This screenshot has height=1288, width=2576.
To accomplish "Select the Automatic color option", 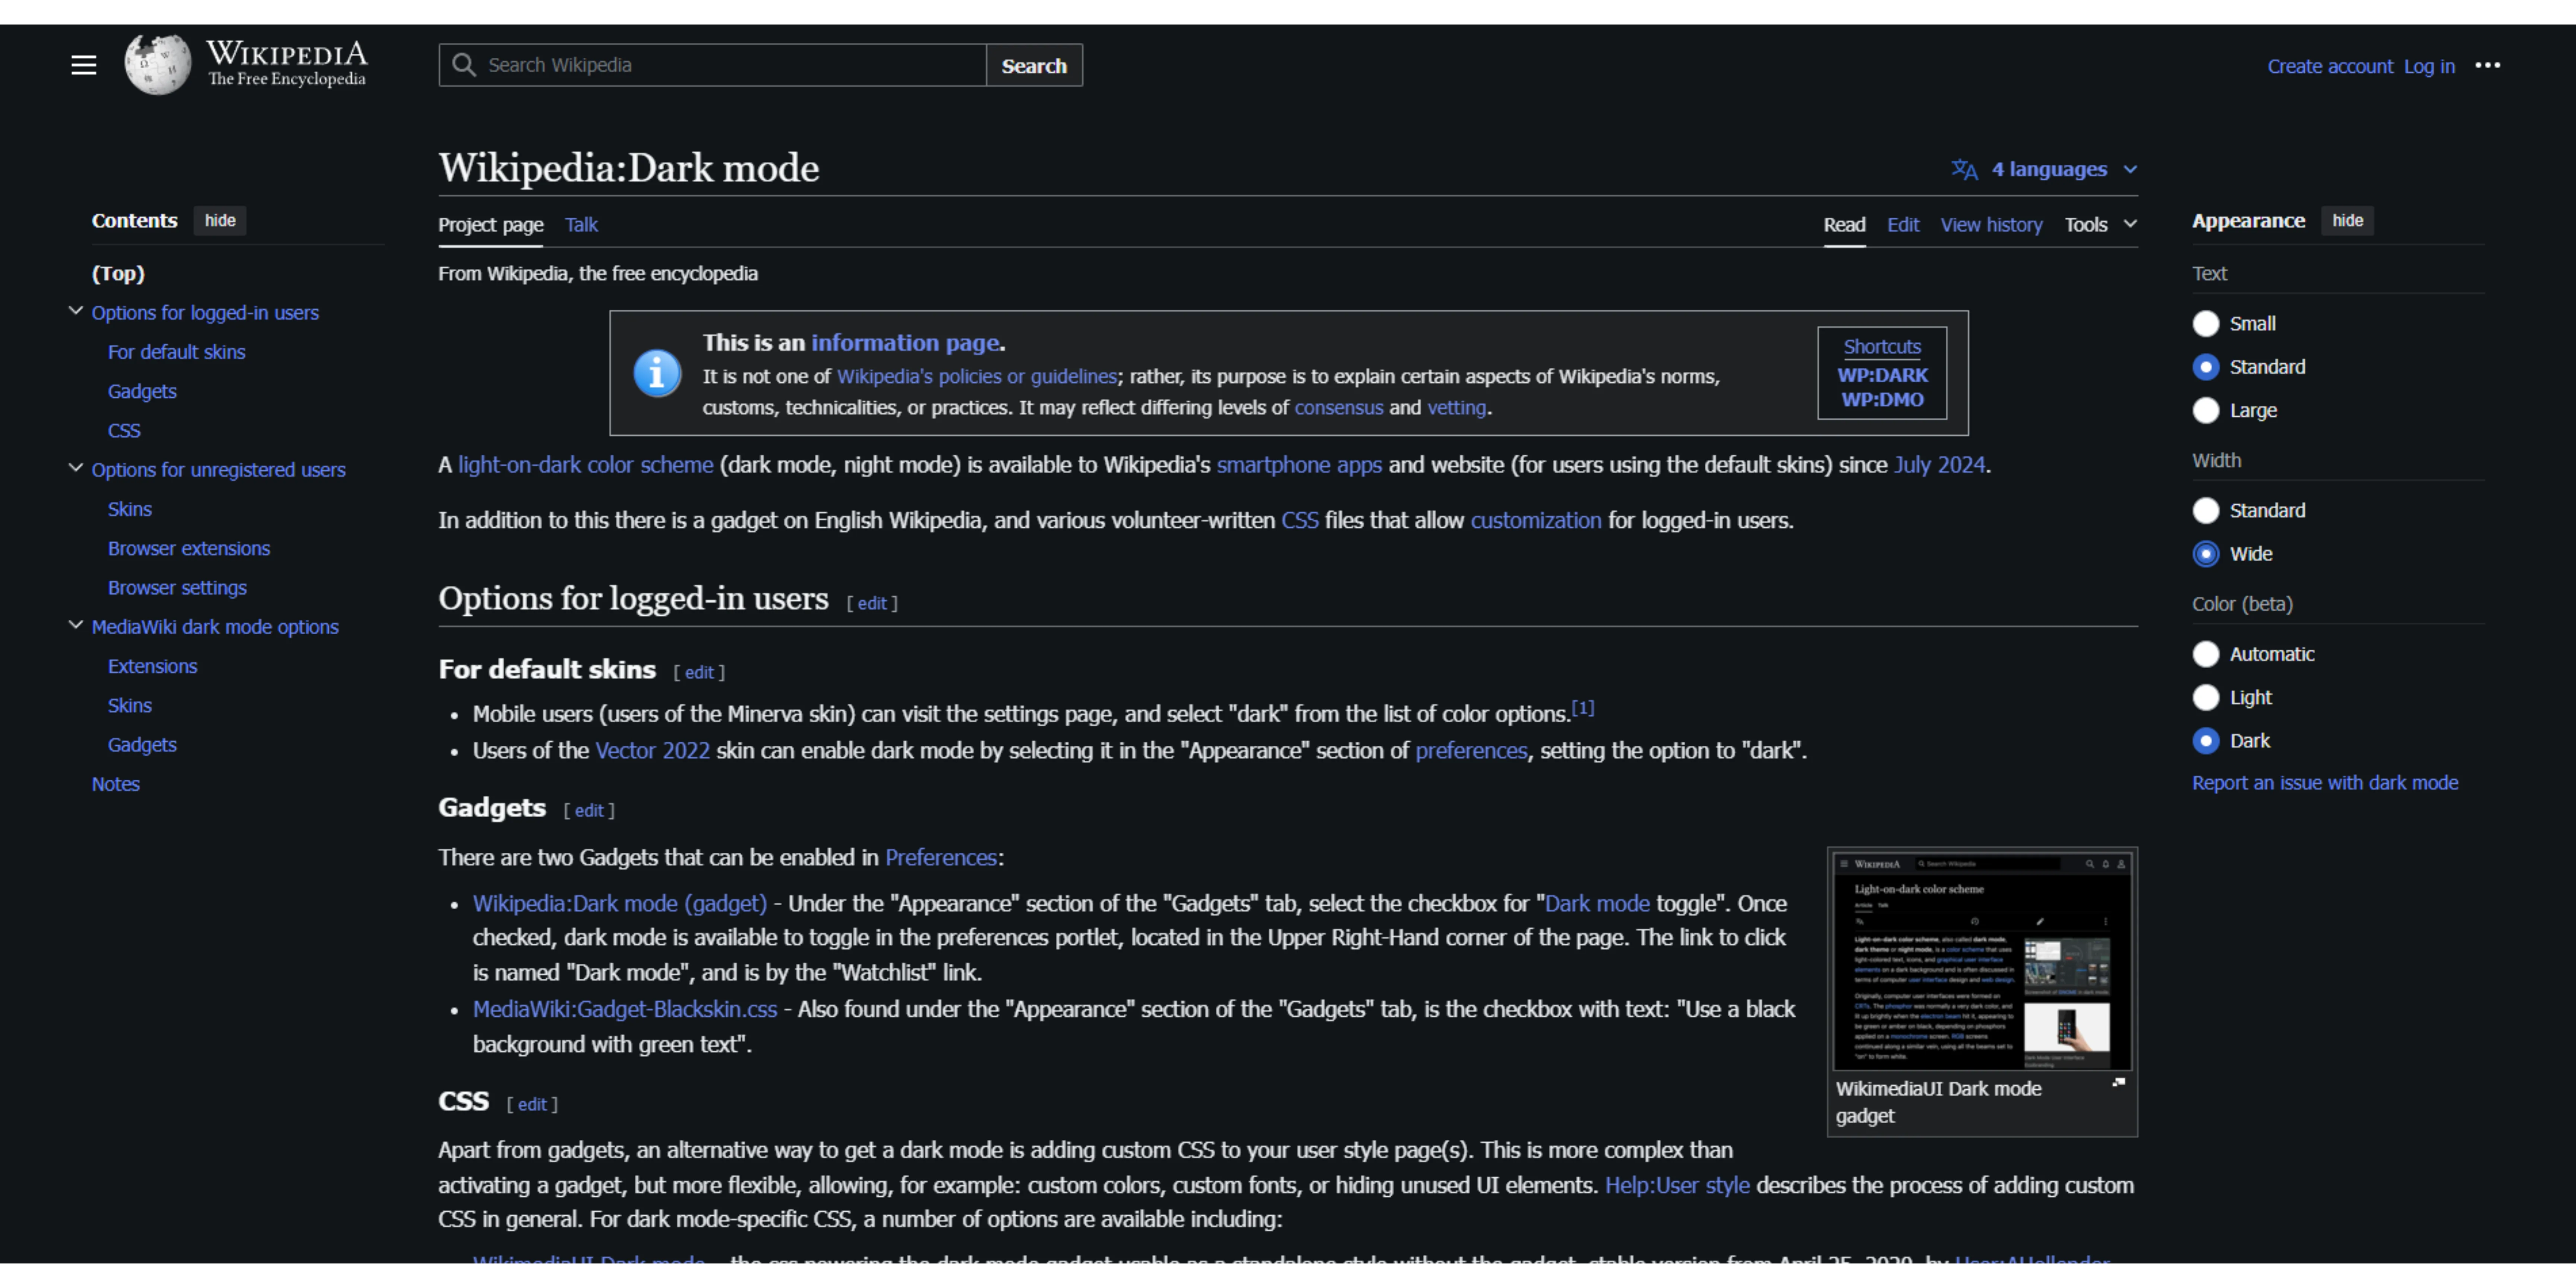I will (2206, 654).
